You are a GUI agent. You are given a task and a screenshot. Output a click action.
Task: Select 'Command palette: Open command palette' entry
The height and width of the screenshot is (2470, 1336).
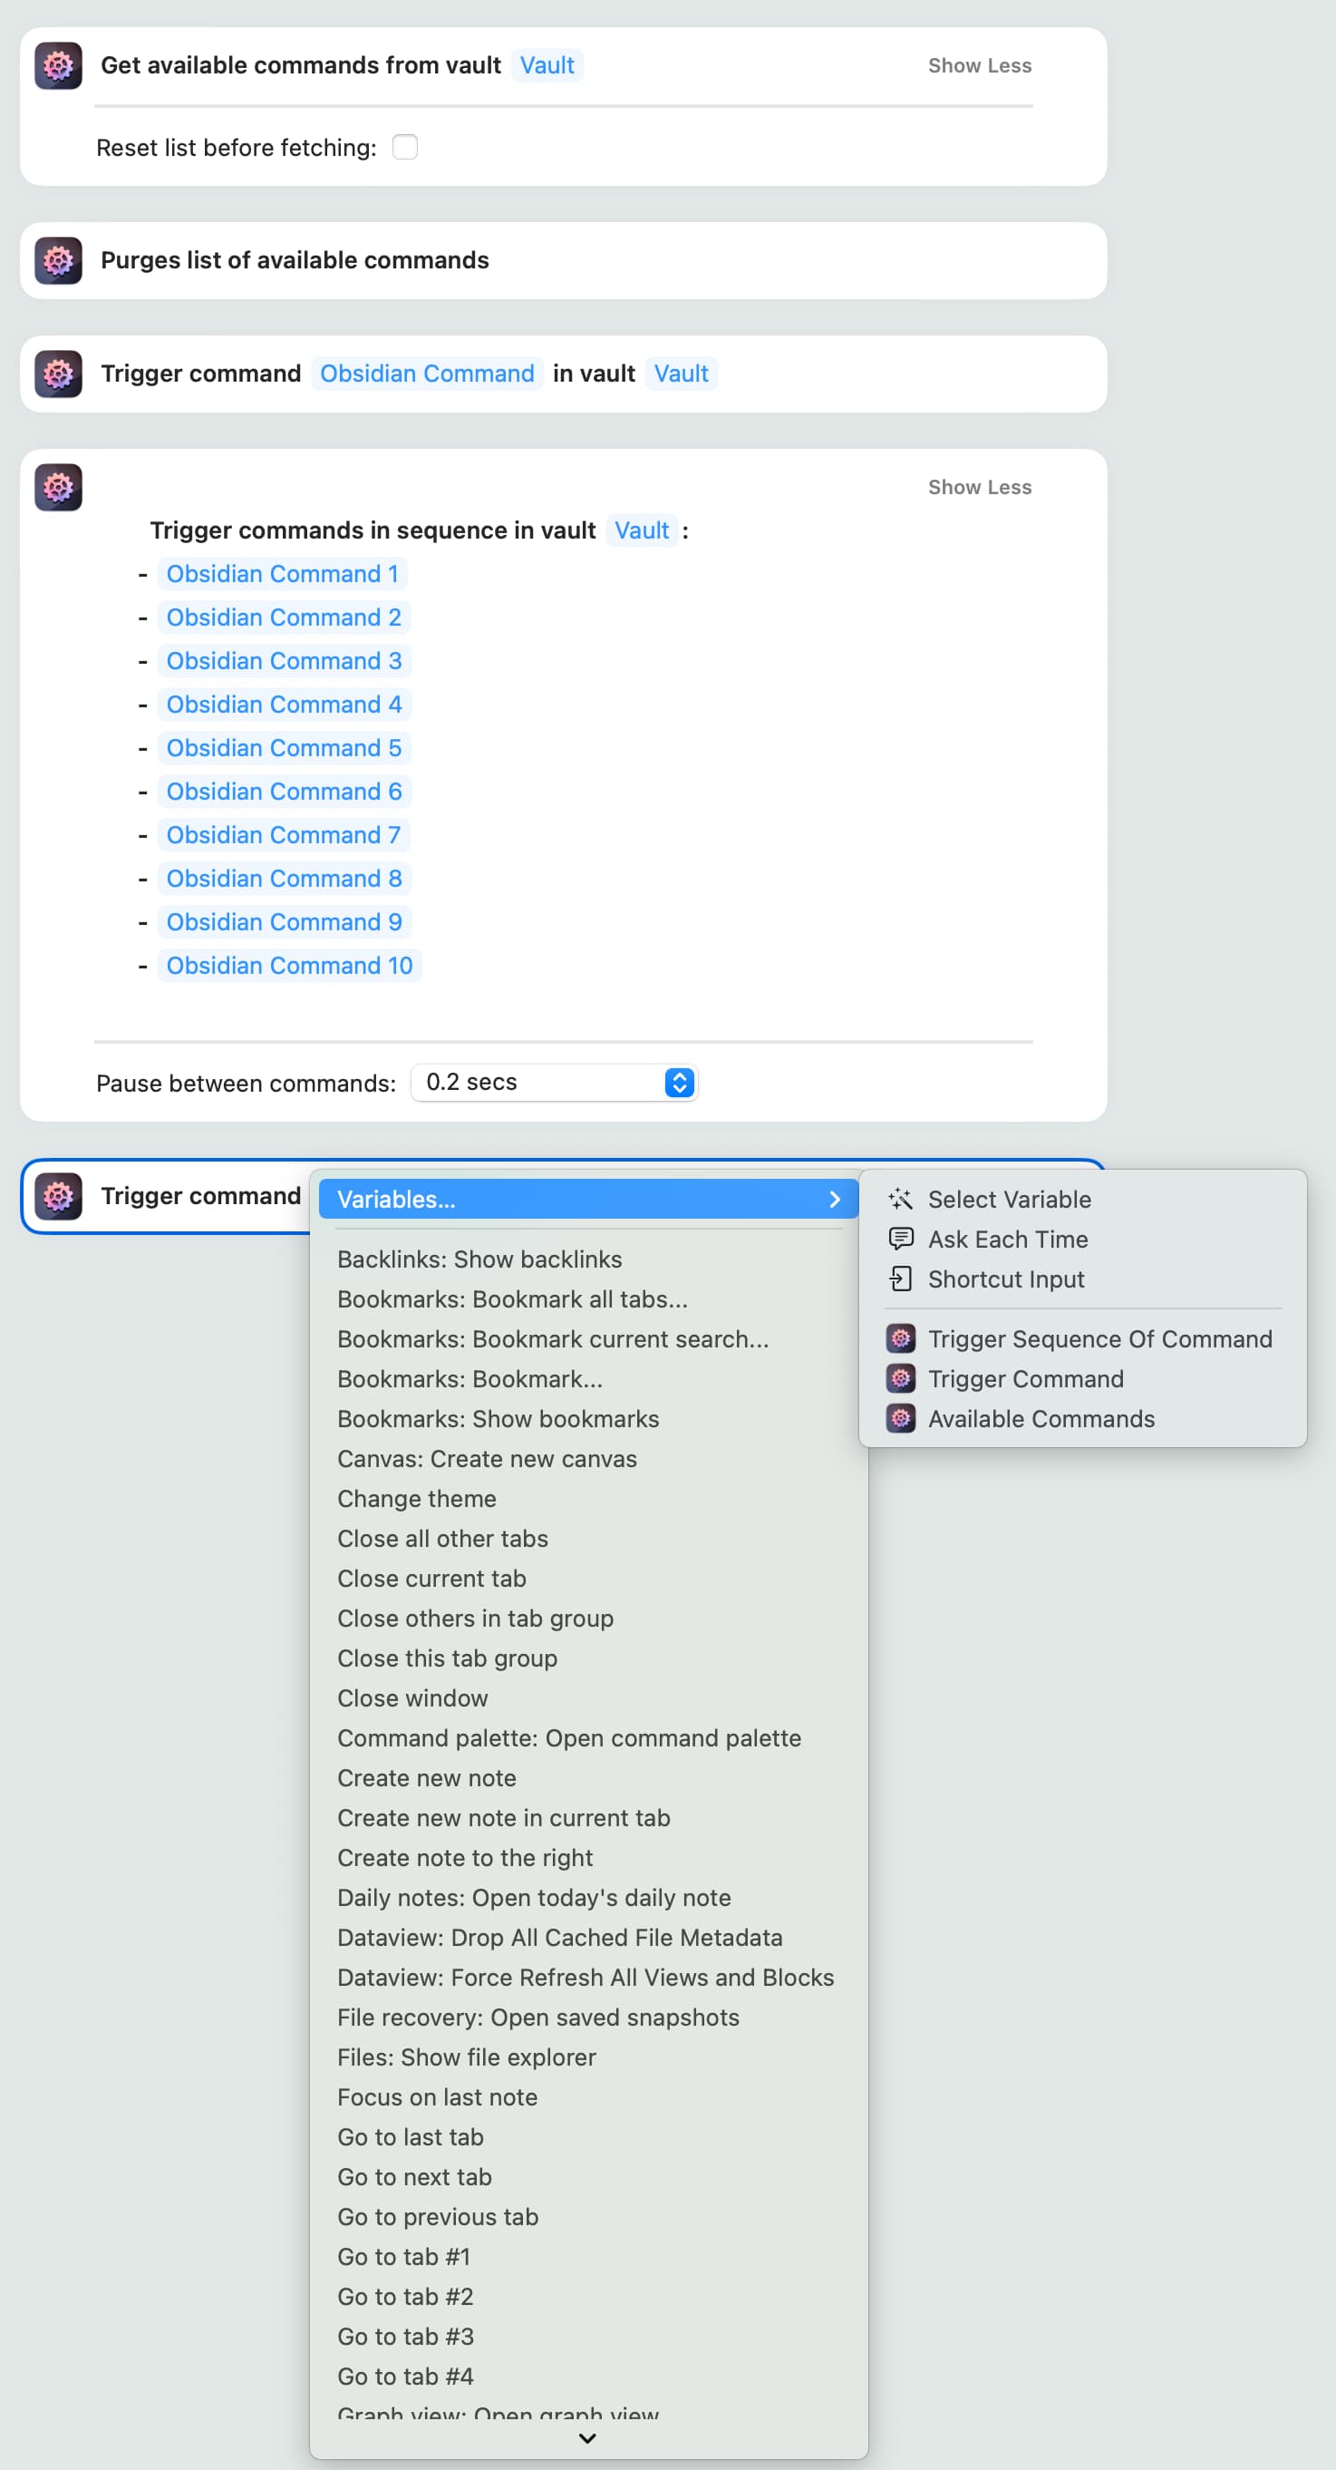tap(568, 1738)
